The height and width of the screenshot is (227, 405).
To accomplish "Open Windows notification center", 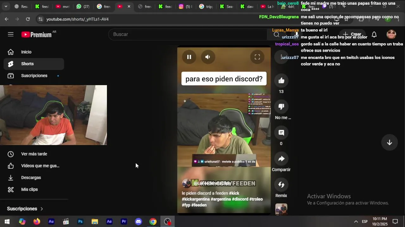I will click(x=395, y=222).
